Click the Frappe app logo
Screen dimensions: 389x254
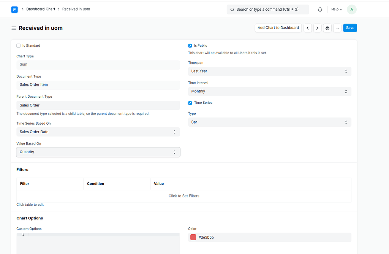14,9
